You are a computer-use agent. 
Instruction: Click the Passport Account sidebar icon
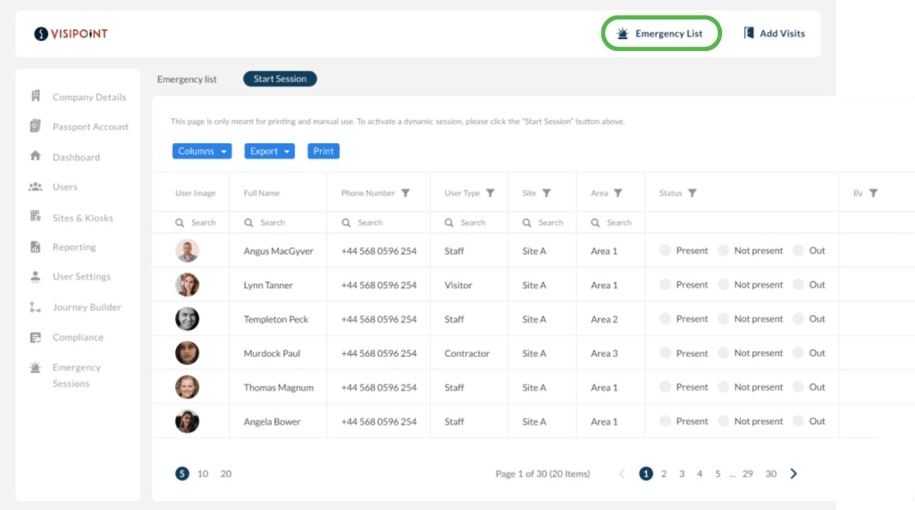[x=35, y=126]
